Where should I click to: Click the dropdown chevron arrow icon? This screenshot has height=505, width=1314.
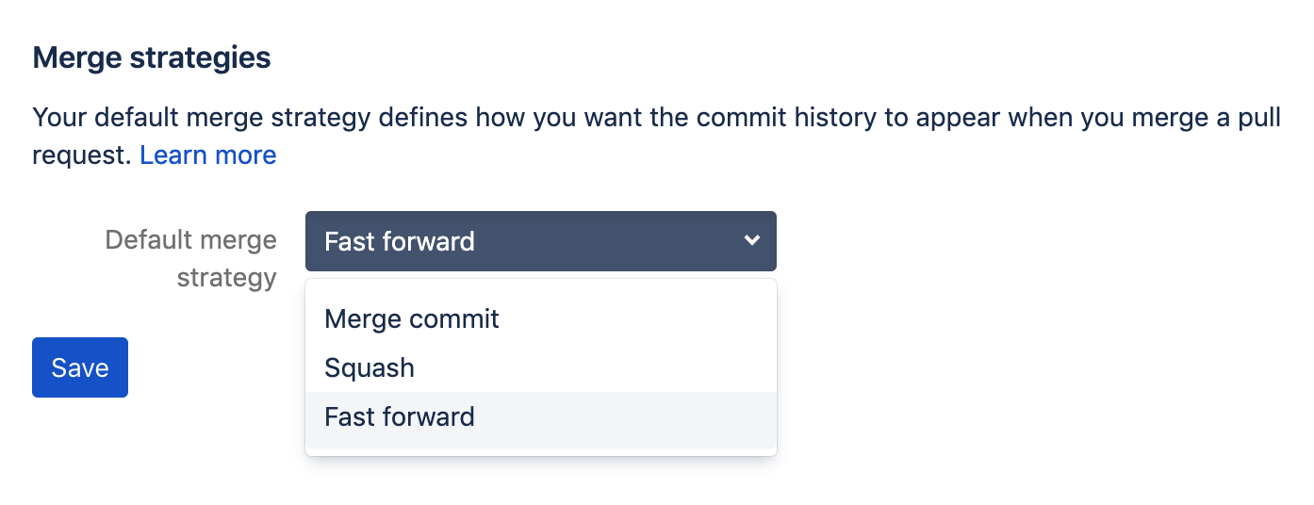tap(751, 241)
